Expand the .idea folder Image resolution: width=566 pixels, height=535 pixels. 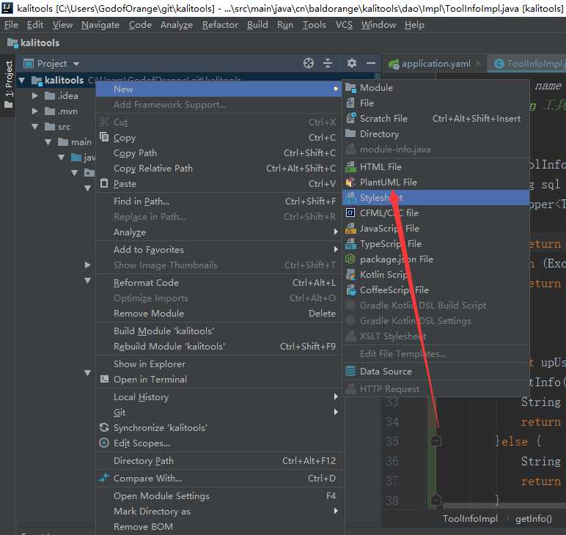click(x=35, y=95)
